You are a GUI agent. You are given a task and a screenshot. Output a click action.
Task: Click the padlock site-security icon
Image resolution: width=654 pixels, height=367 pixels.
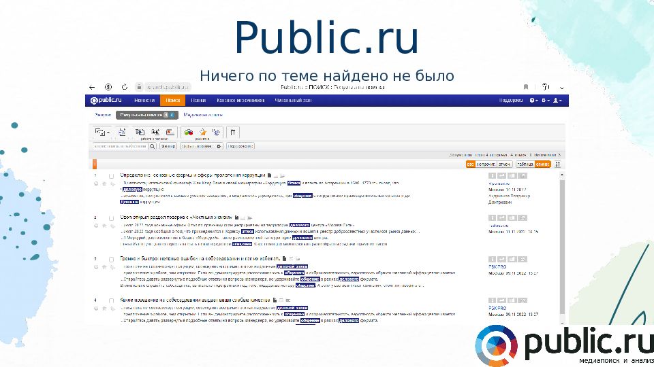(139, 87)
